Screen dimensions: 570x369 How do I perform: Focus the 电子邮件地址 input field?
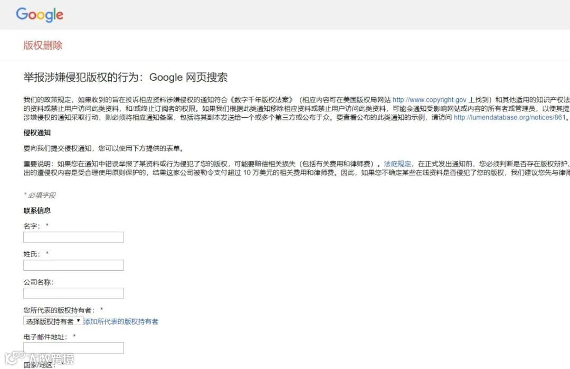pos(73,347)
